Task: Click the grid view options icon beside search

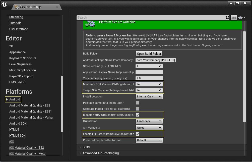Action: 234,17
